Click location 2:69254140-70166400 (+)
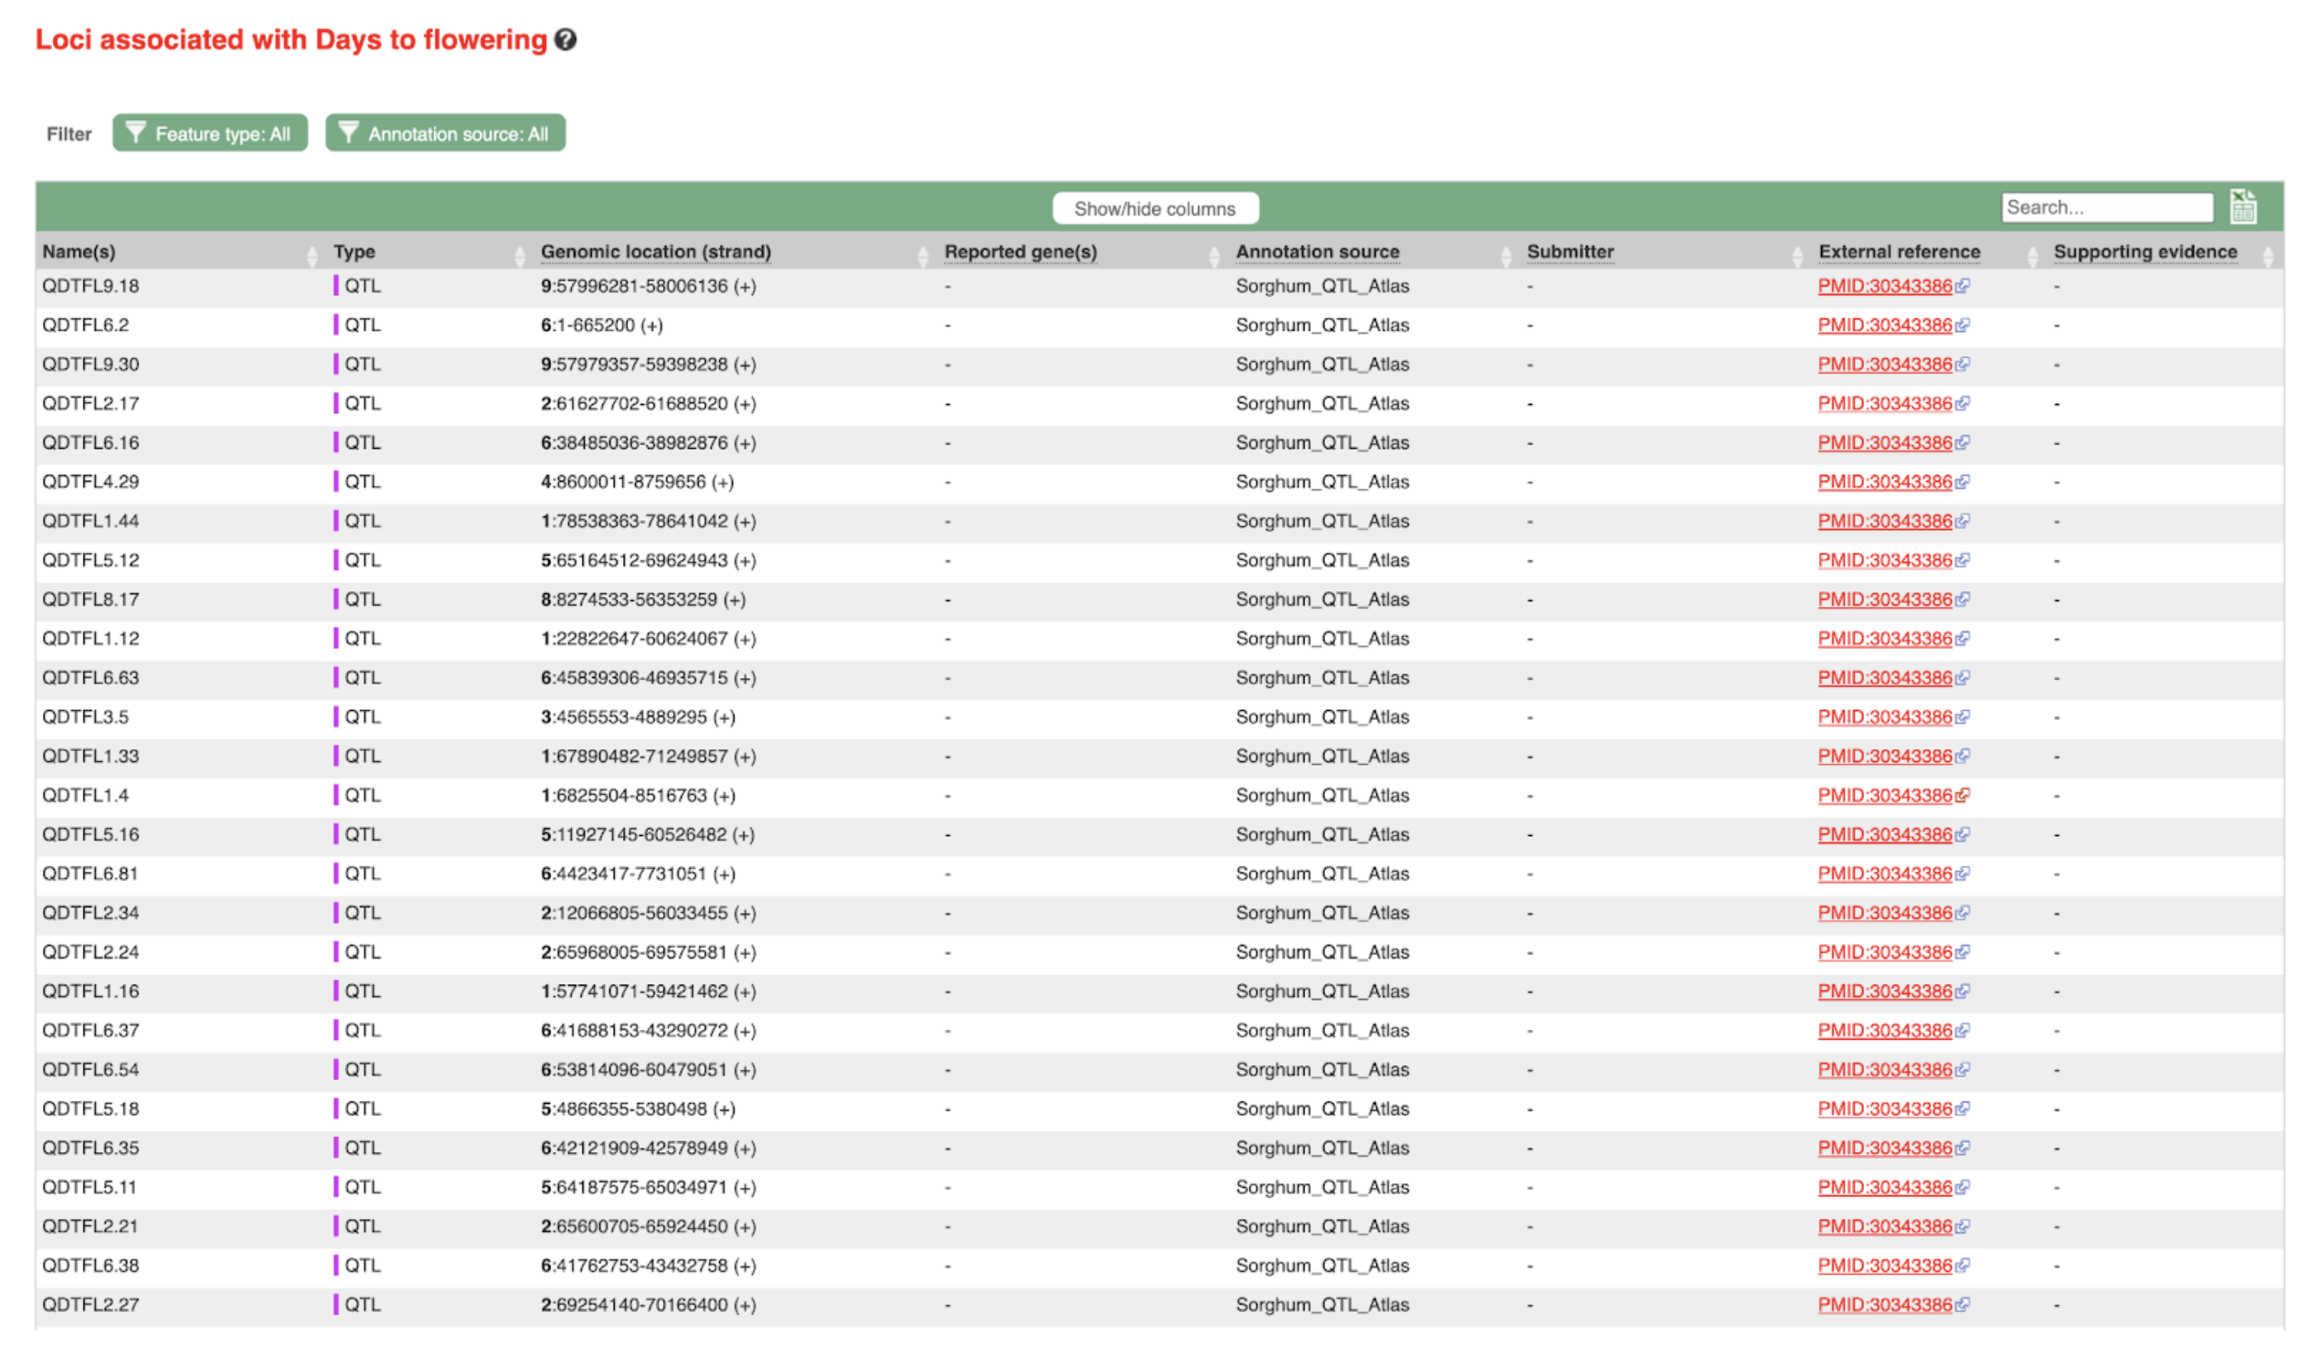This screenshot has height=1356, width=2308. [x=649, y=1305]
